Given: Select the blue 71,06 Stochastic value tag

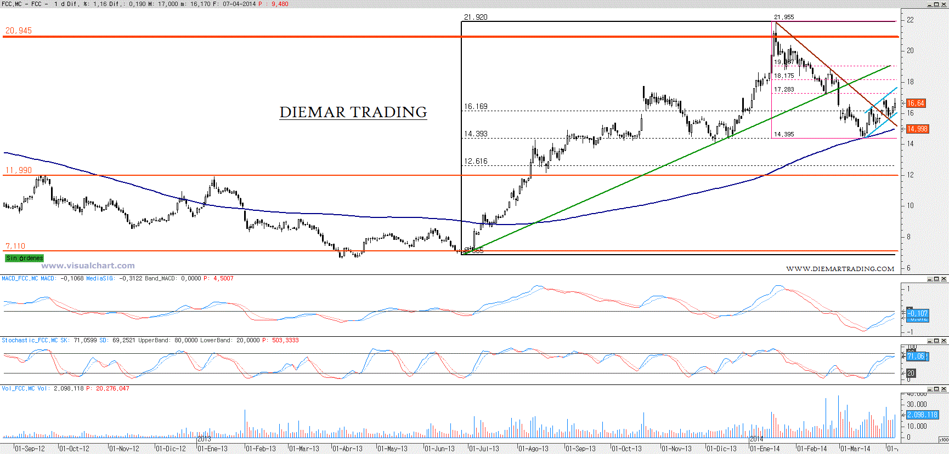Looking at the screenshot, I should point(916,356).
